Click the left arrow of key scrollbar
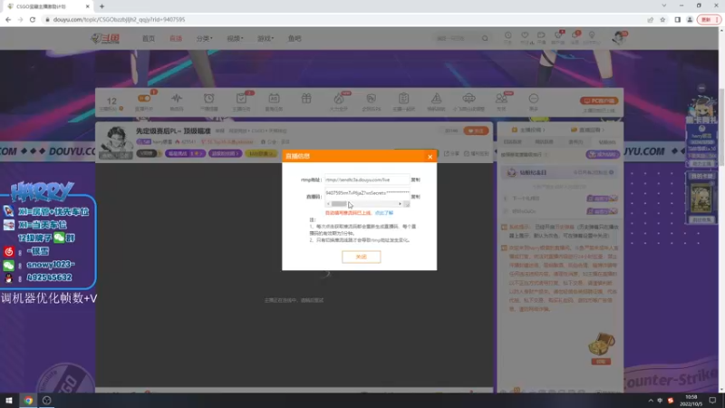Image resolution: width=725 pixels, height=408 pixels. pos(328,204)
